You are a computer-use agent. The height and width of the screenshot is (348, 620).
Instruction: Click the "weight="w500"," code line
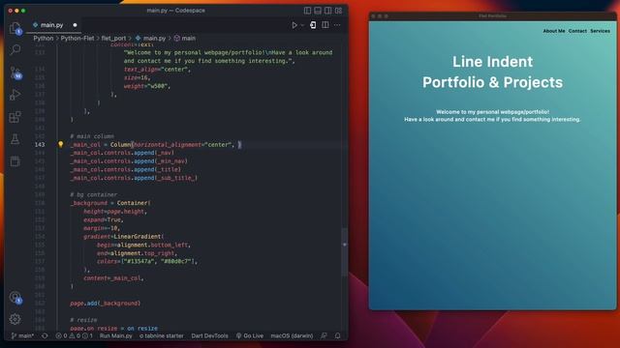(146, 86)
